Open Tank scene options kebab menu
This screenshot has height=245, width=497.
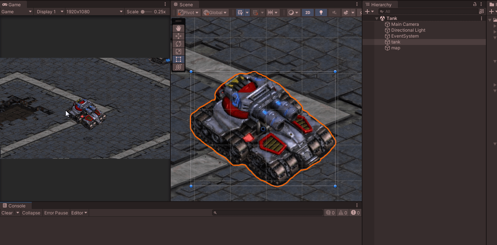click(481, 18)
